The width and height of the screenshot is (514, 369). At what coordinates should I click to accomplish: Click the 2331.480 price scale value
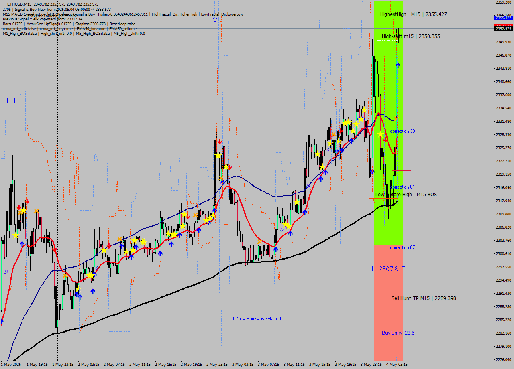[503, 121]
